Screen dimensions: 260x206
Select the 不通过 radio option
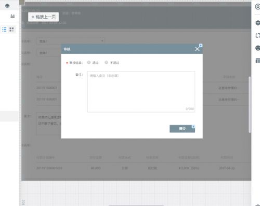pos(106,62)
